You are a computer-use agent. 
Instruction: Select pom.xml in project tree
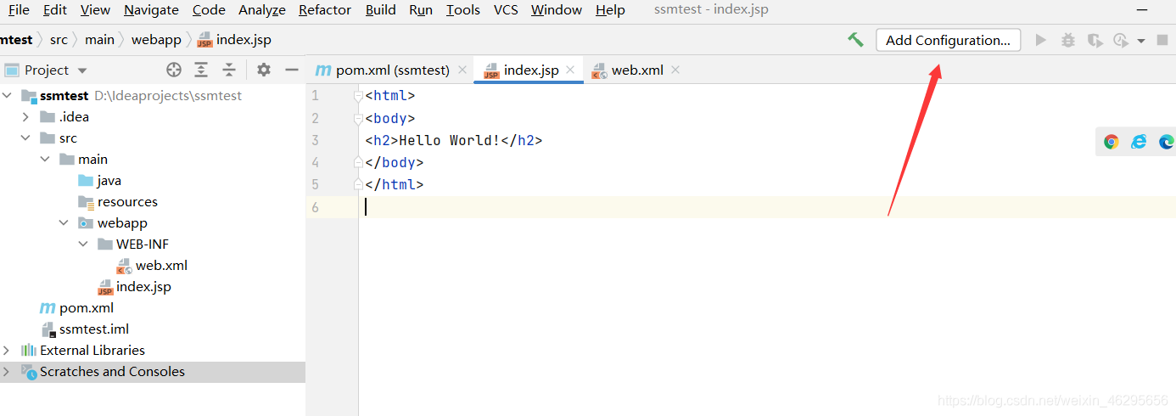[86, 308]
